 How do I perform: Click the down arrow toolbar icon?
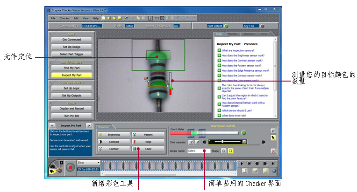pyautogui.click(x=183, y=18)
